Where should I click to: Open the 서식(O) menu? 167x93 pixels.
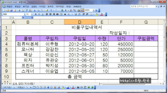click(x=42, y=6)
